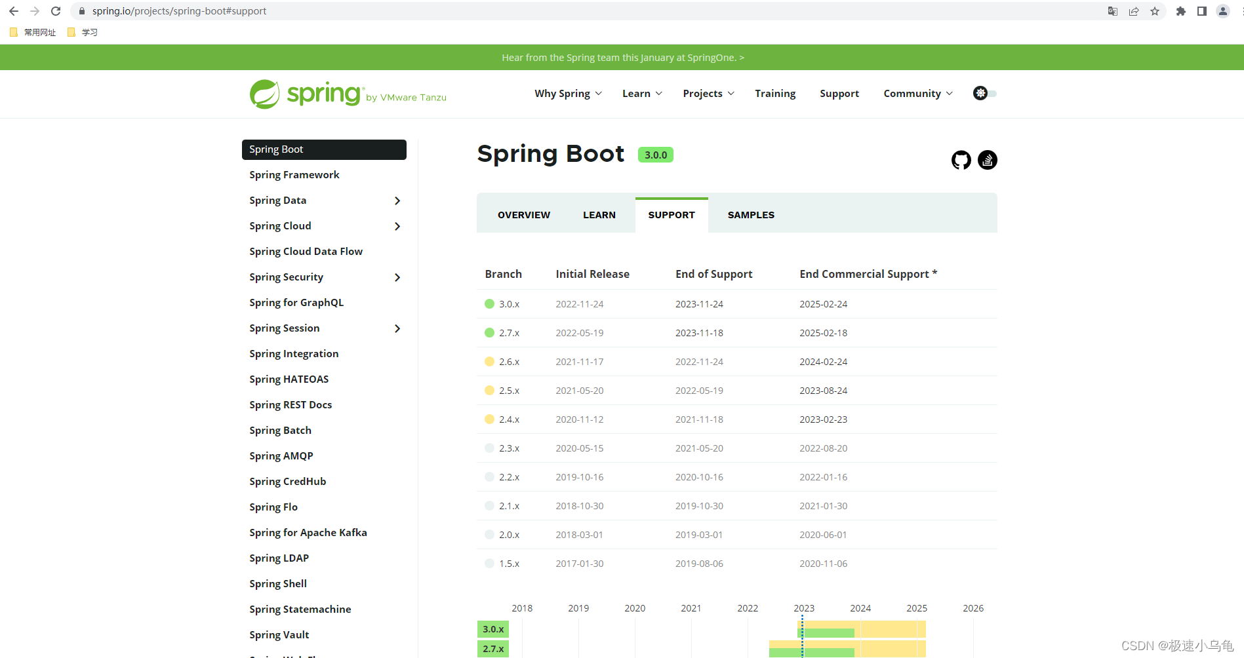Image resolution: width=1244 pixels, height=658 pixels.
Task: Open the Projects dropdown menu
Action: [x=708, y=94]
